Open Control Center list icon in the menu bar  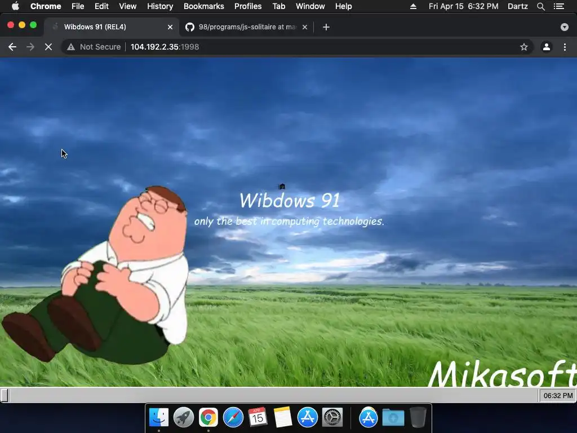point(559,6)
